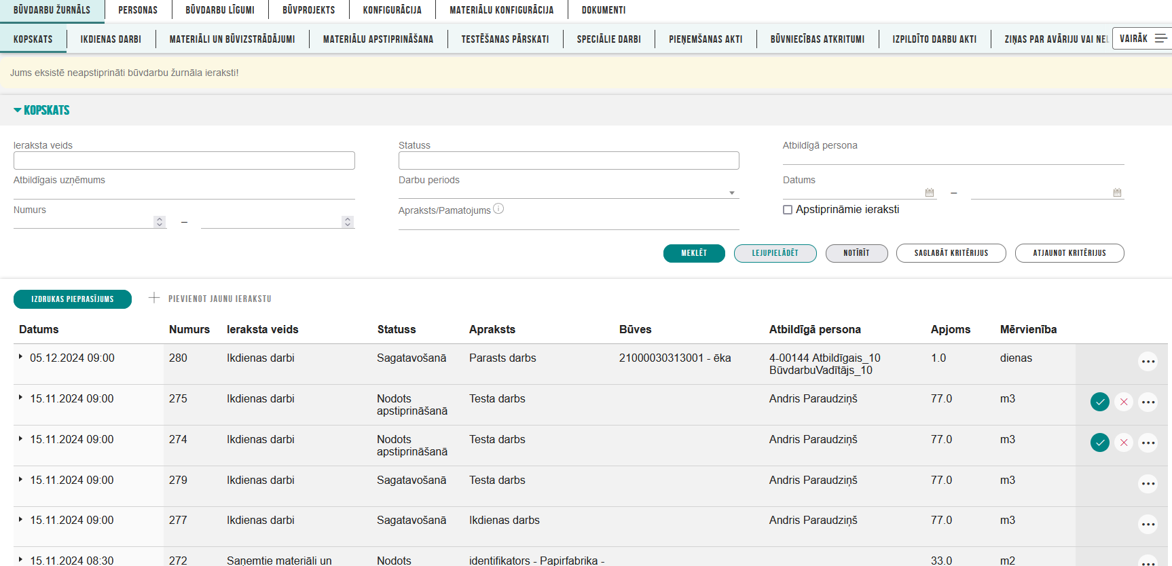Switch to Pieņemšanas akti tab
Screen dimensions: 1172x566
(x=706, y=39)
